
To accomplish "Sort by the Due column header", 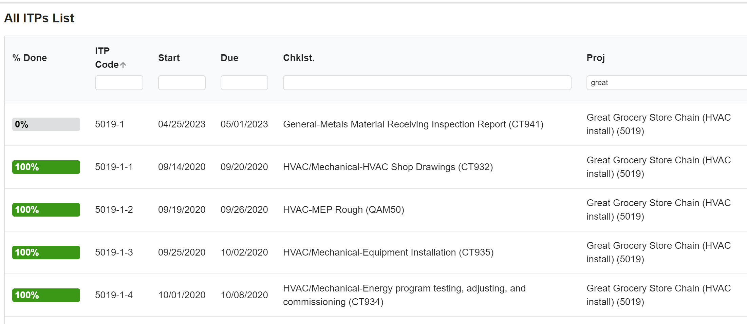I will click(x=229, y=58).
